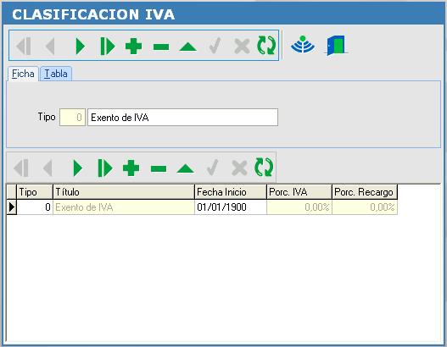Image resolution: width=447 pixels, height=347 pixels.
Task: Click the blue signal broadcast icon
Action: [x=303, y=45]
